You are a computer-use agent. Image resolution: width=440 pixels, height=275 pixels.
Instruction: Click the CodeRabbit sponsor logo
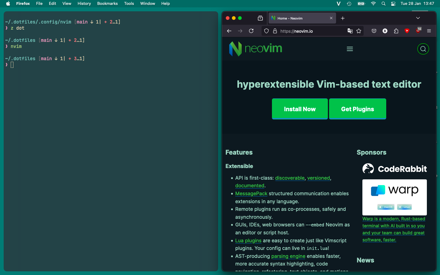click(x=394, y=169)
